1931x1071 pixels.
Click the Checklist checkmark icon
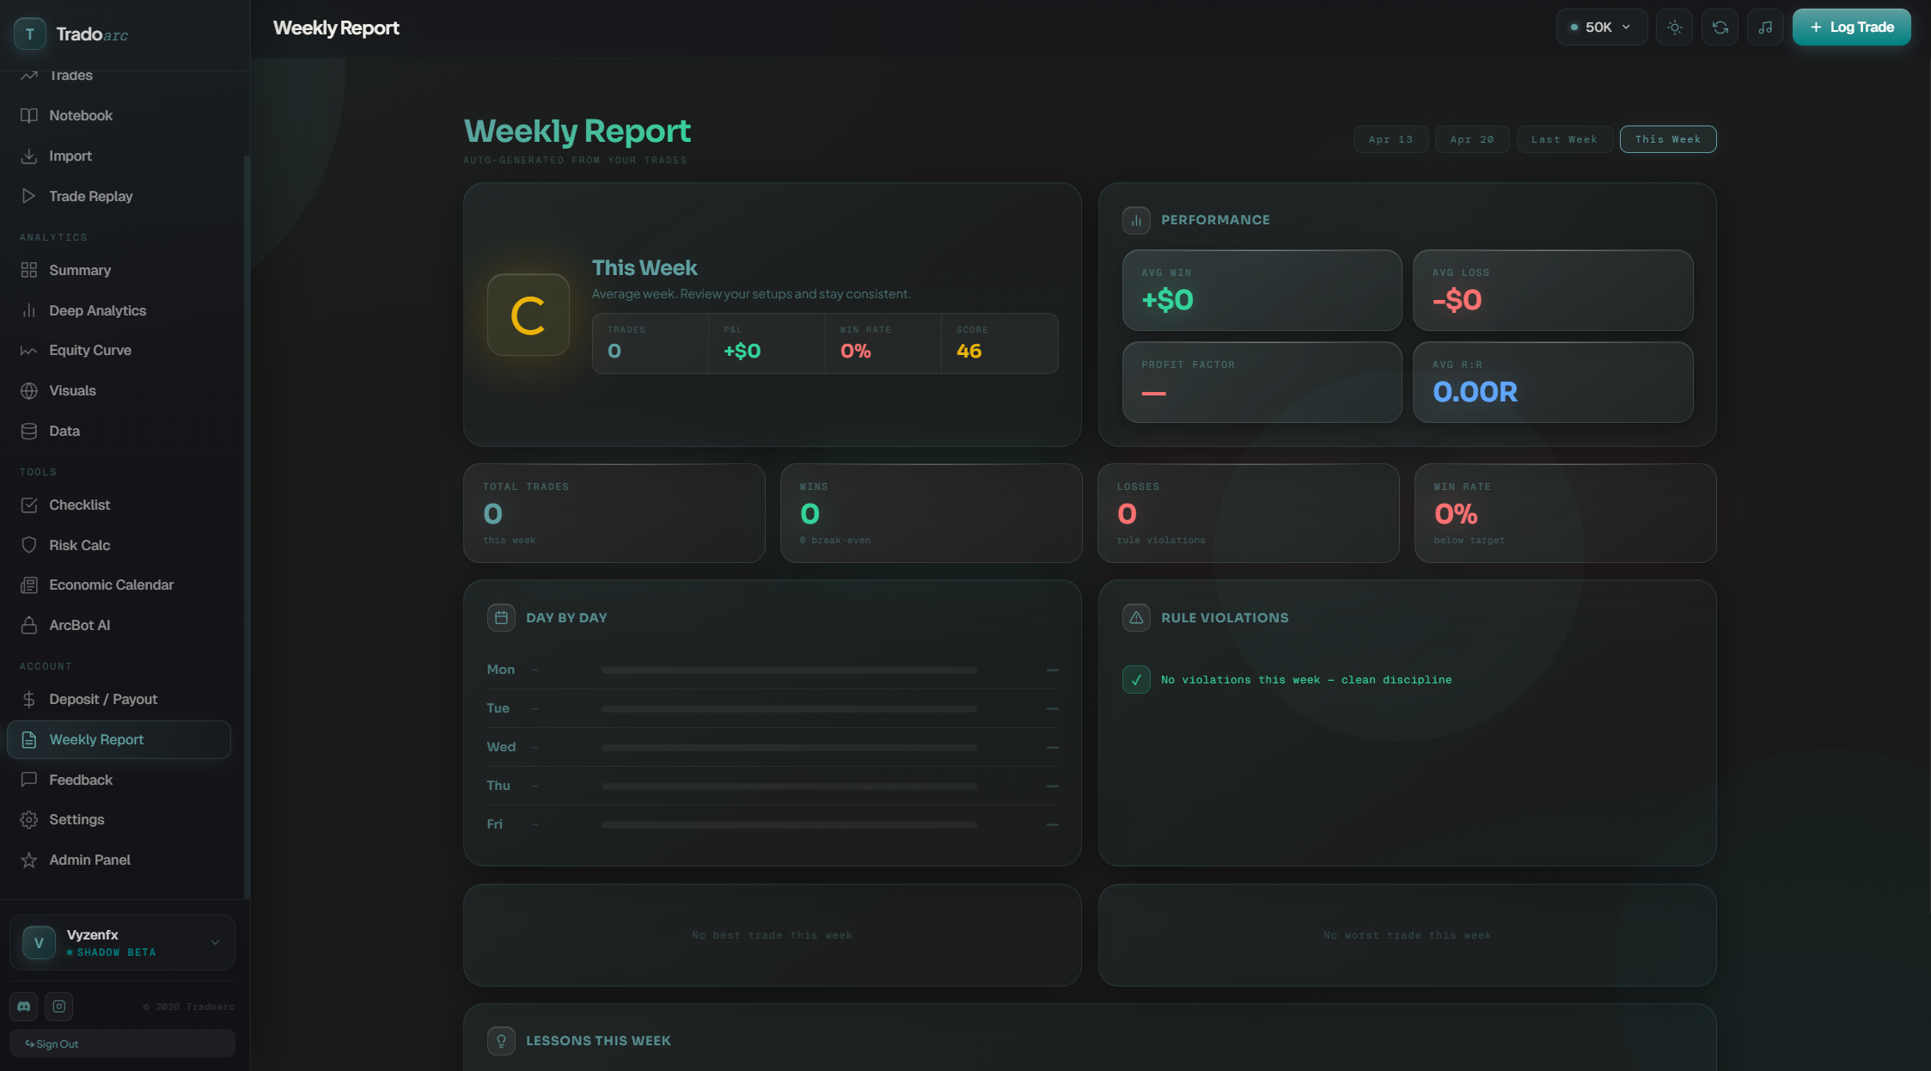tap(29, 505)
